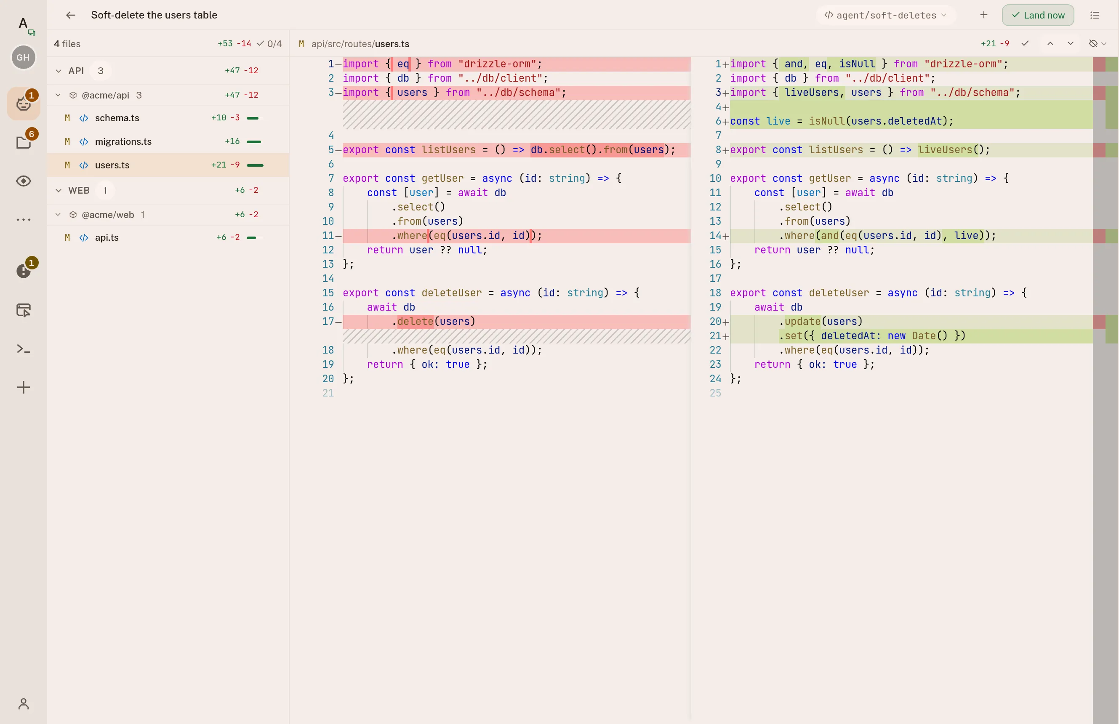Select migrations.ts in the file list
This screenshot has height=724, width=1119.
tap(168, 141)
